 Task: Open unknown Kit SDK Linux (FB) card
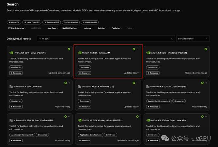coord(40,95)
